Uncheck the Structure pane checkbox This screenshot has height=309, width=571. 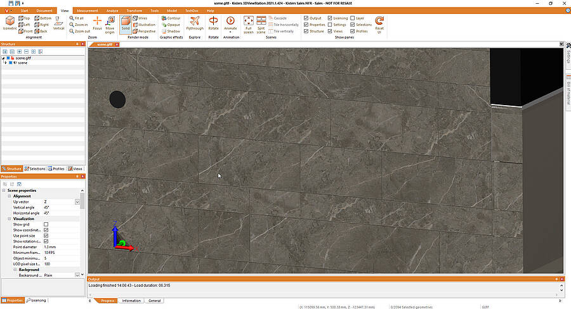306,31
